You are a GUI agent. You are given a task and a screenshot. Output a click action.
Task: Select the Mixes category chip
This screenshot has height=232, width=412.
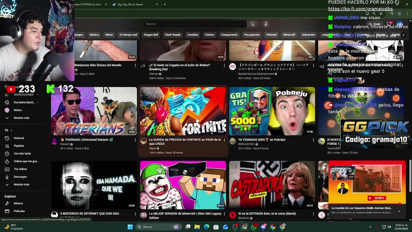click(109, 35)
